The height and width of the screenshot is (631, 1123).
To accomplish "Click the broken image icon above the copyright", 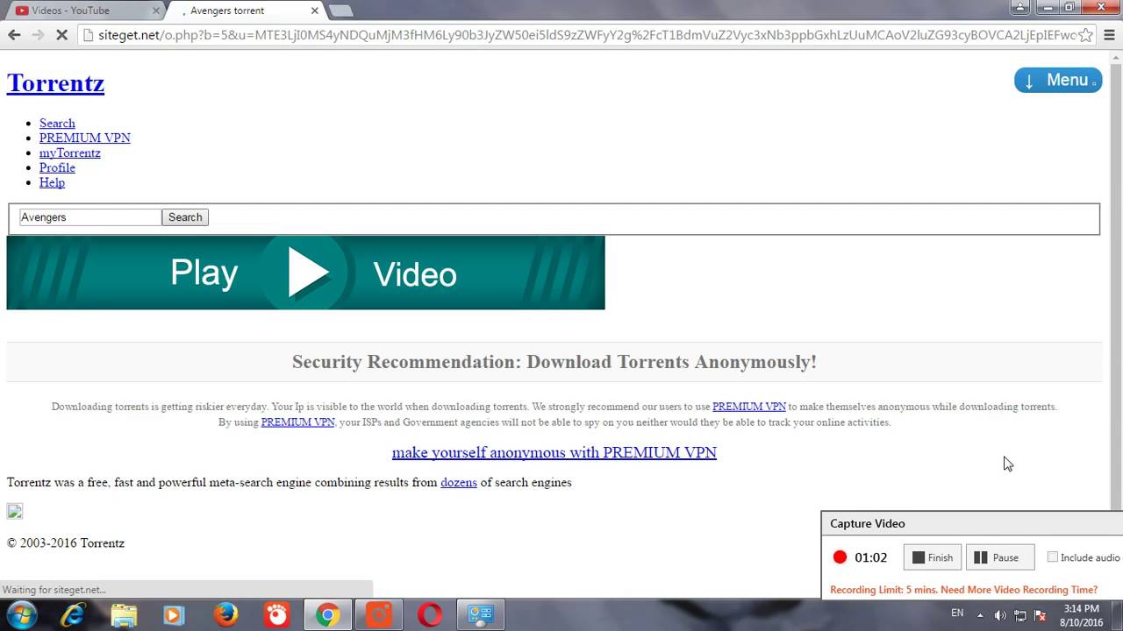I will (15, 511).
